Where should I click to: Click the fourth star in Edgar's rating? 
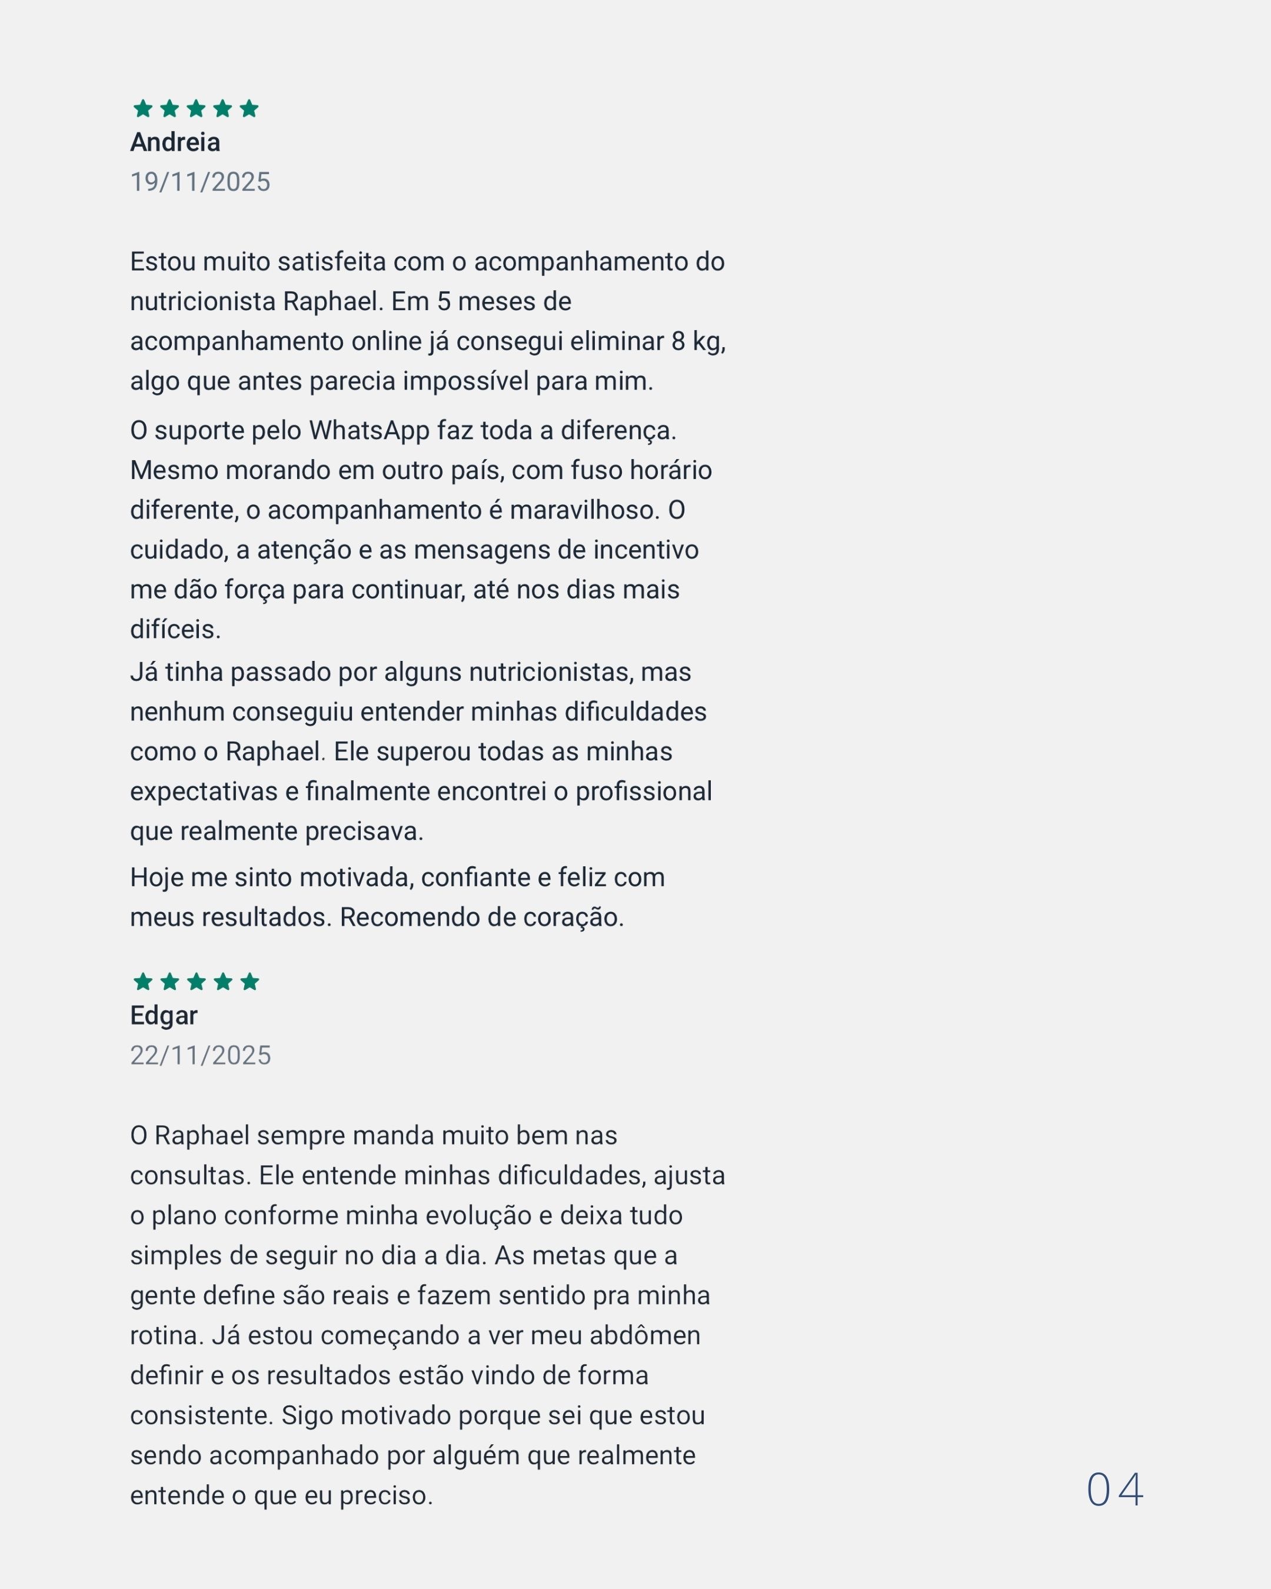pos(222,981)
